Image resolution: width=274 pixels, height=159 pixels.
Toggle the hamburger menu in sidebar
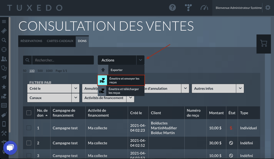(x=4, y=22)
